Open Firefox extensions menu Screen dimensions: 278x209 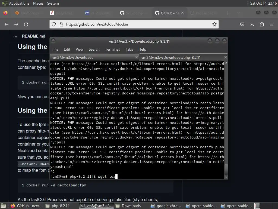point(262,24)
